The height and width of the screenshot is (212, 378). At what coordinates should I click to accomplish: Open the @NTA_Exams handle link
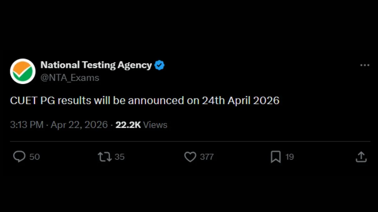(70, 78)
